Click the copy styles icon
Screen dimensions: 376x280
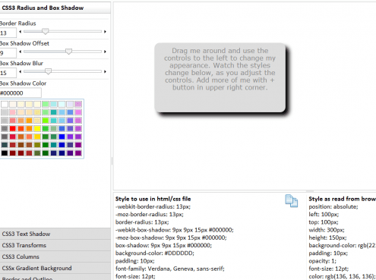(x=292, y=201)
